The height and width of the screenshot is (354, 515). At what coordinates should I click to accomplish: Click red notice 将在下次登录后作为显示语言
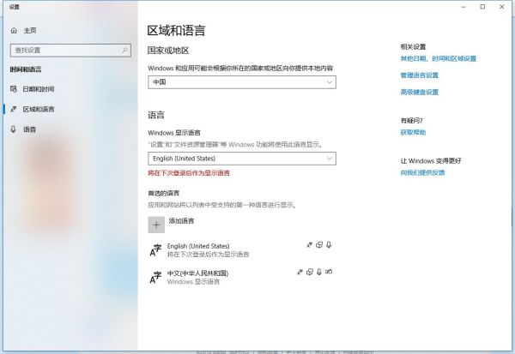click(x=189, y=173)
